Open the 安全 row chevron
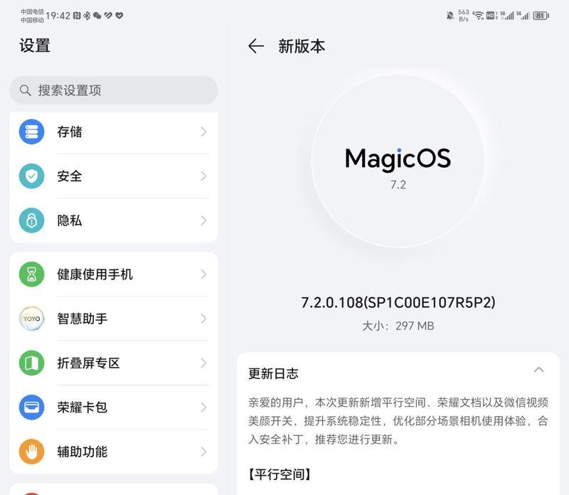Image resolution: width=569 pixels, height=495 pixels. tap(203, 176)
